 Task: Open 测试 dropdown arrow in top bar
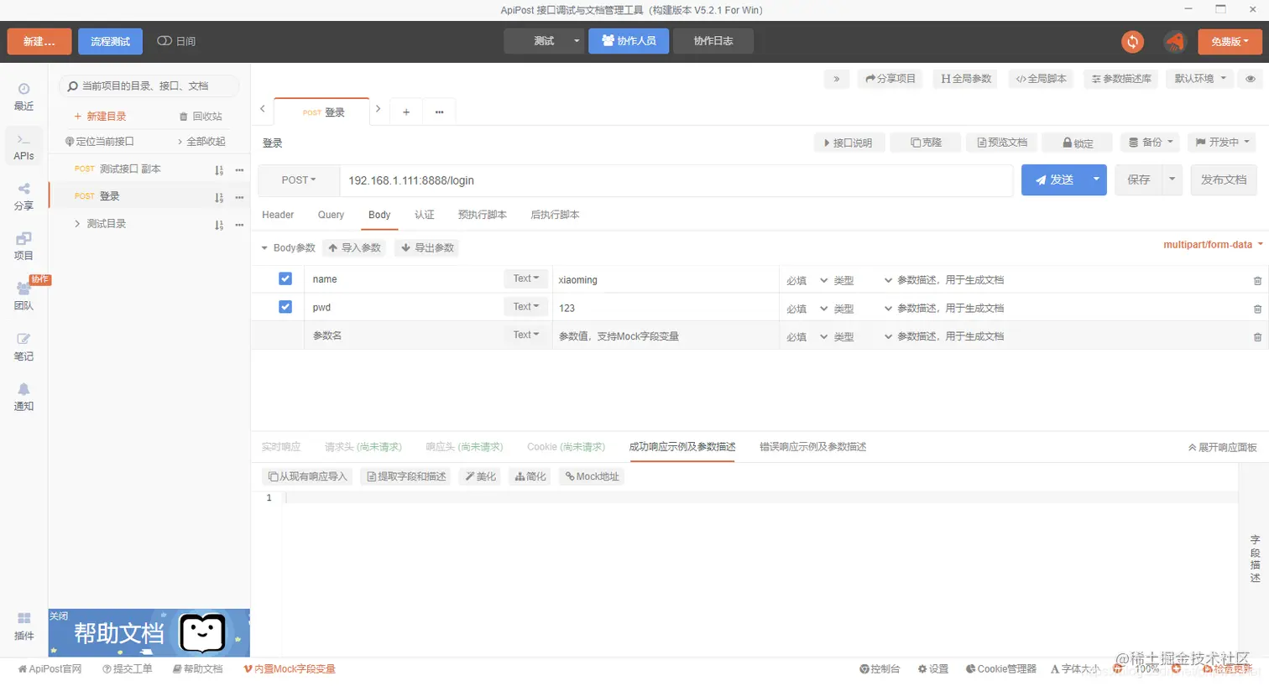[577, 41]
